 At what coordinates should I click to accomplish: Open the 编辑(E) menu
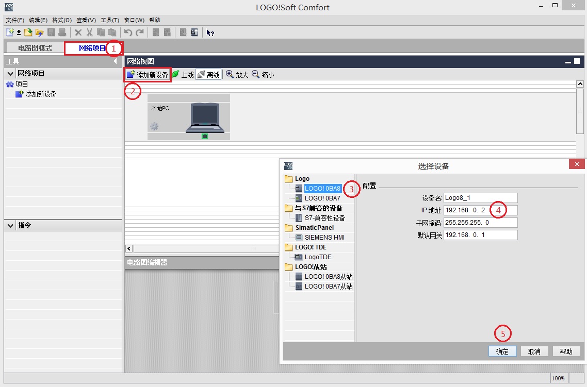[x=38, y=20]
